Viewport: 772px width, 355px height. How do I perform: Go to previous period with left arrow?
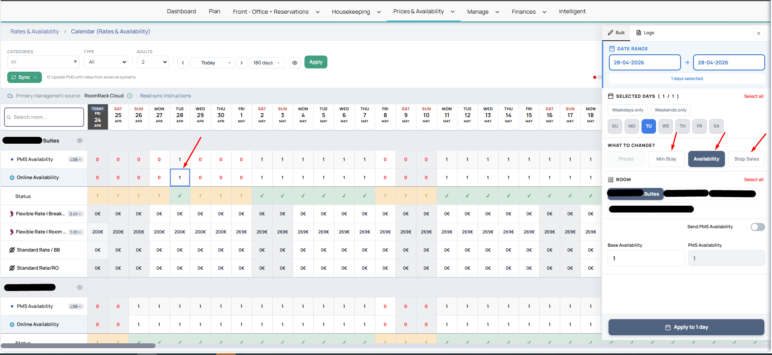[x=183, y=63]
